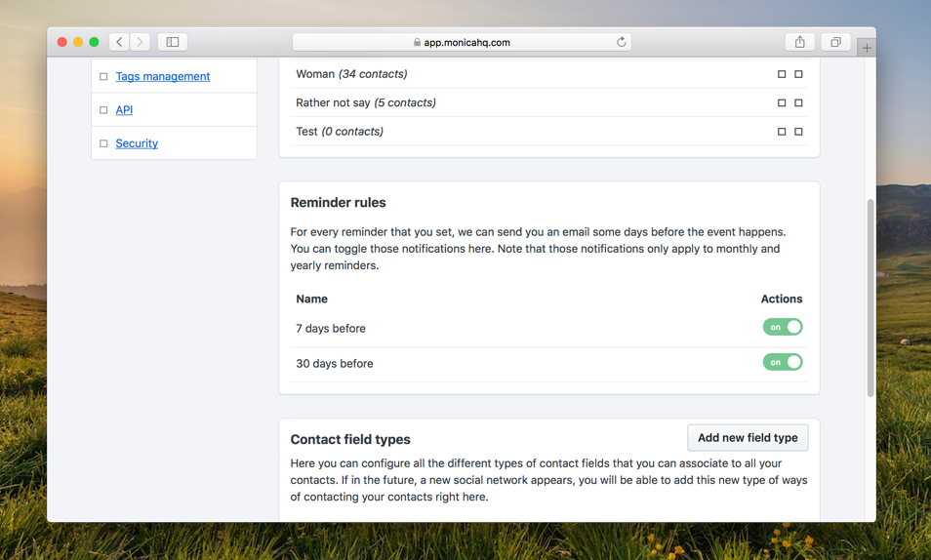The height and width of the screenshot is (560, 931).
Task: Click the edit icon for Woman gender
Action: tap(782, 74)
